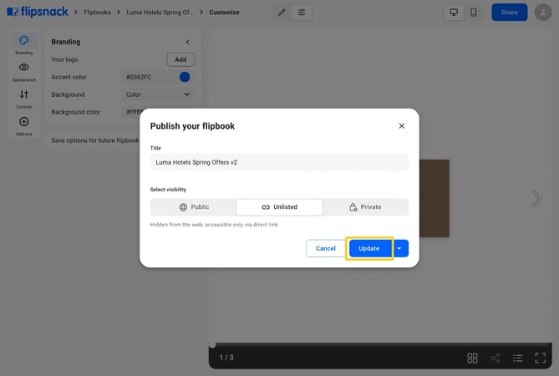Viewport: 559px width, 376px height.
Task: Click the background color hex field
Action: pos(134,112)
